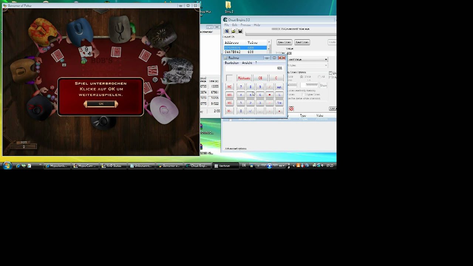Viewport: 473px width, 266px height.
Task: Click the open folder icon in Cheat Engine
Action: [233, 31]
